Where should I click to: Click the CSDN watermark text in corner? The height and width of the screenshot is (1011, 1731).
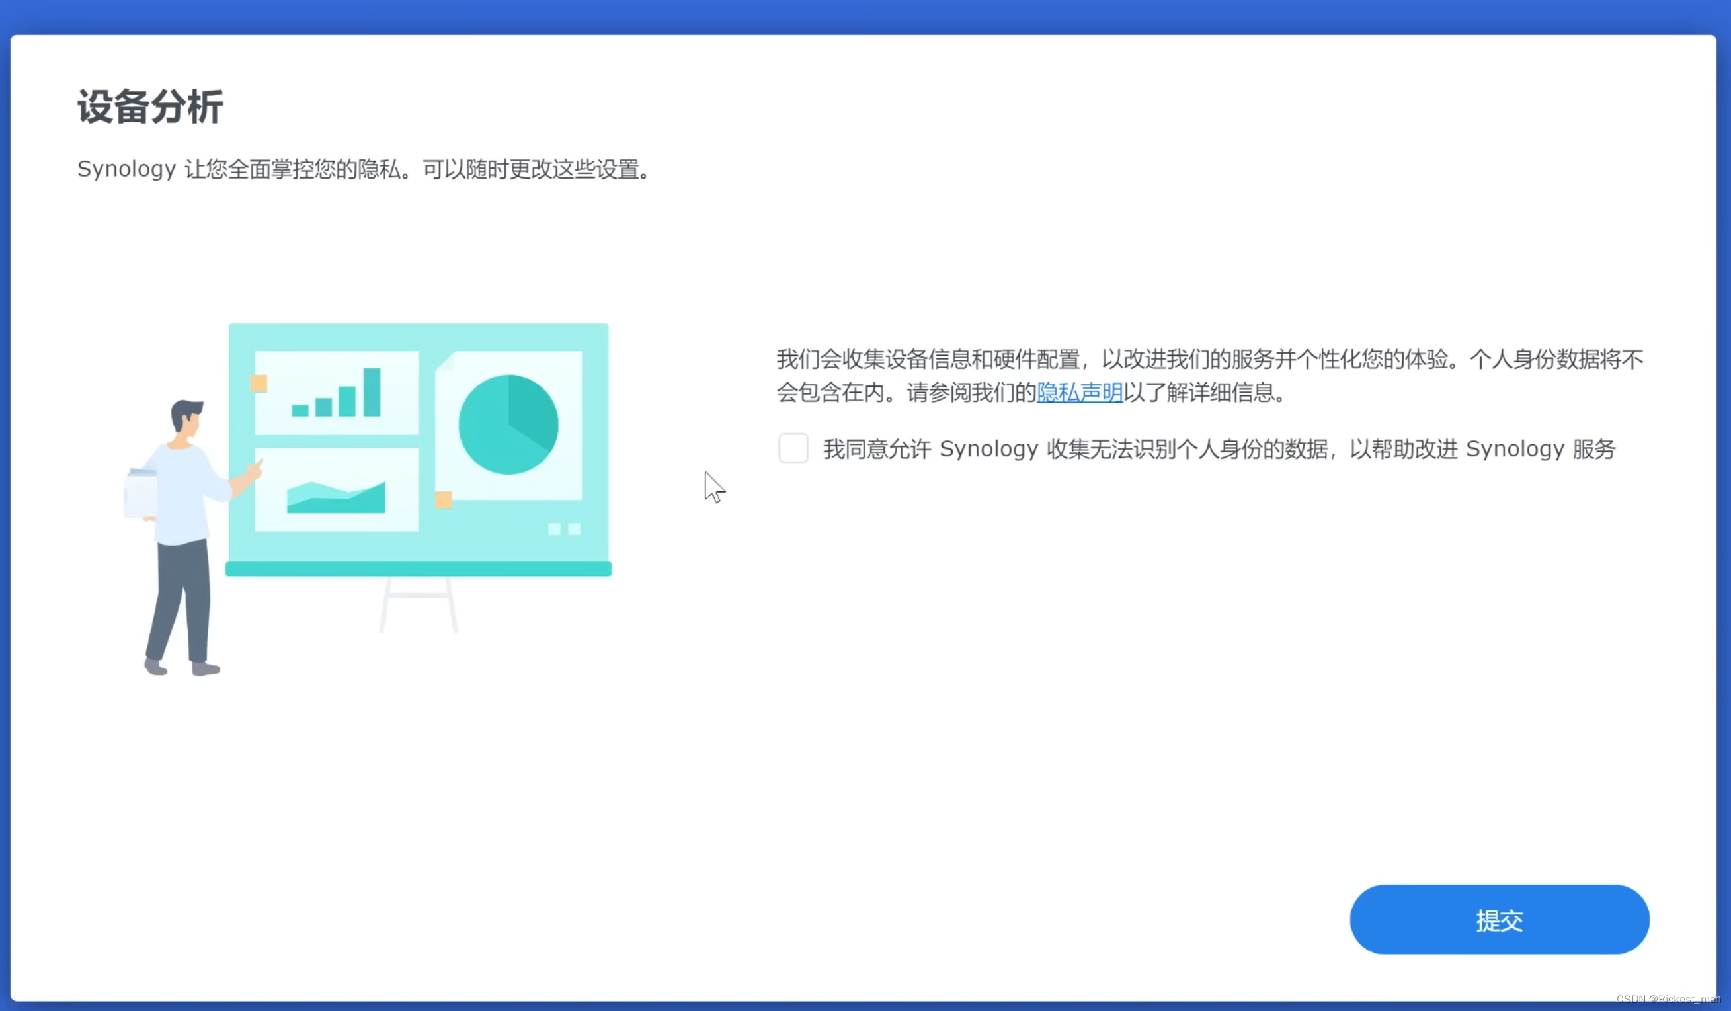pos(1668,998)
